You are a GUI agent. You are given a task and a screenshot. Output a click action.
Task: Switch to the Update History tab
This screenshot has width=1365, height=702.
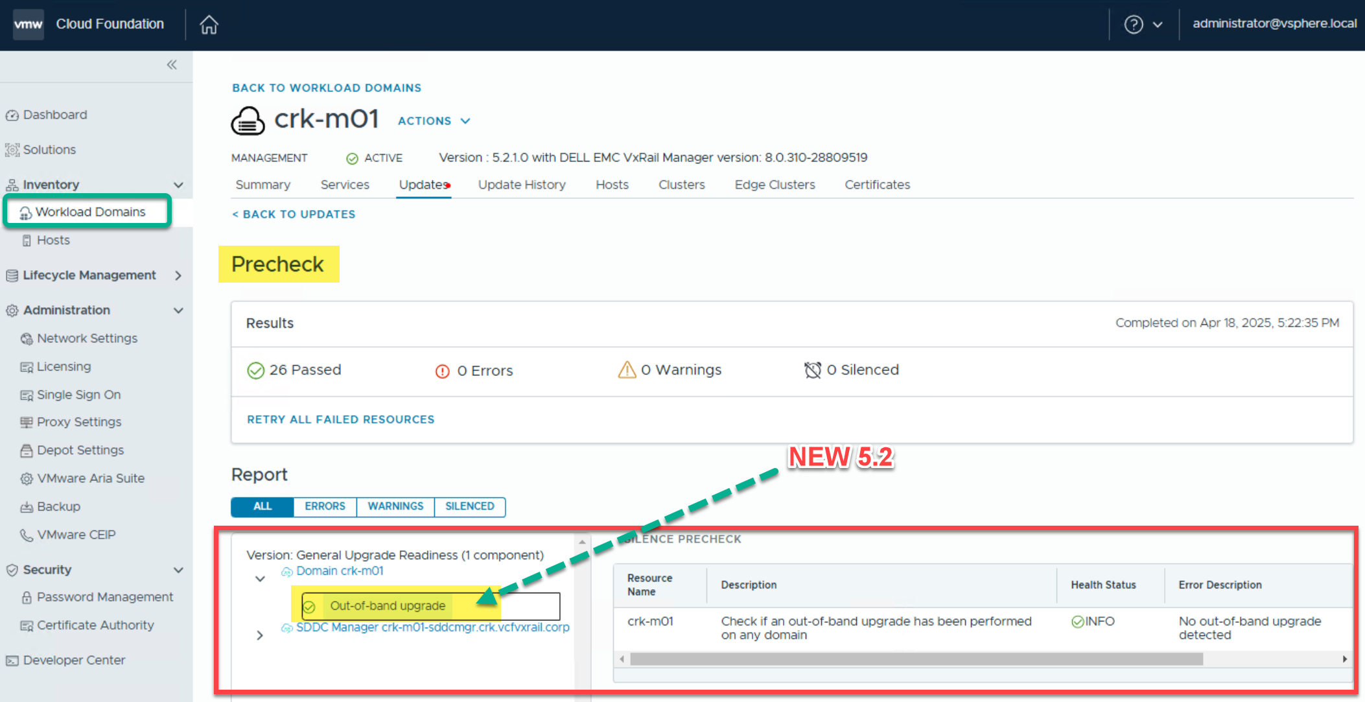[x=522, y=185]
